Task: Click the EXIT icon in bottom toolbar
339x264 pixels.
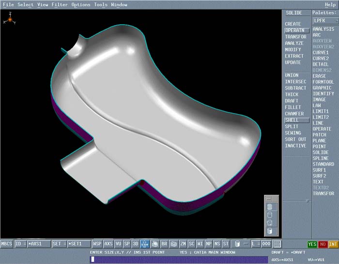Action: 144,244
